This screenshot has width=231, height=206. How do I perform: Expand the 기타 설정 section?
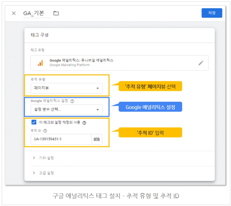click(x=43, y=158)
